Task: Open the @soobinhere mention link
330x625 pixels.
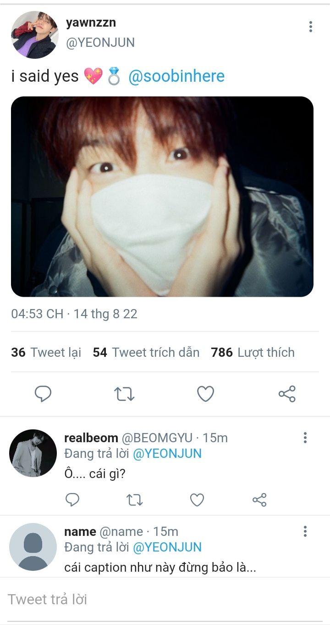Action: [176, 76]
